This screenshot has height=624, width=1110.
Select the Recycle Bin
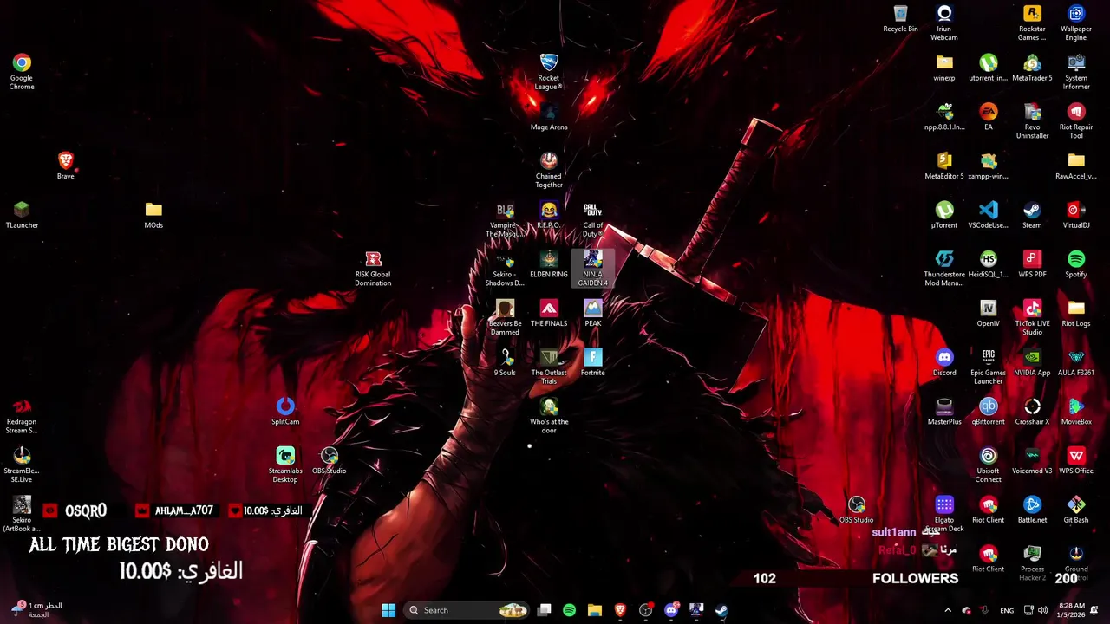900,17
